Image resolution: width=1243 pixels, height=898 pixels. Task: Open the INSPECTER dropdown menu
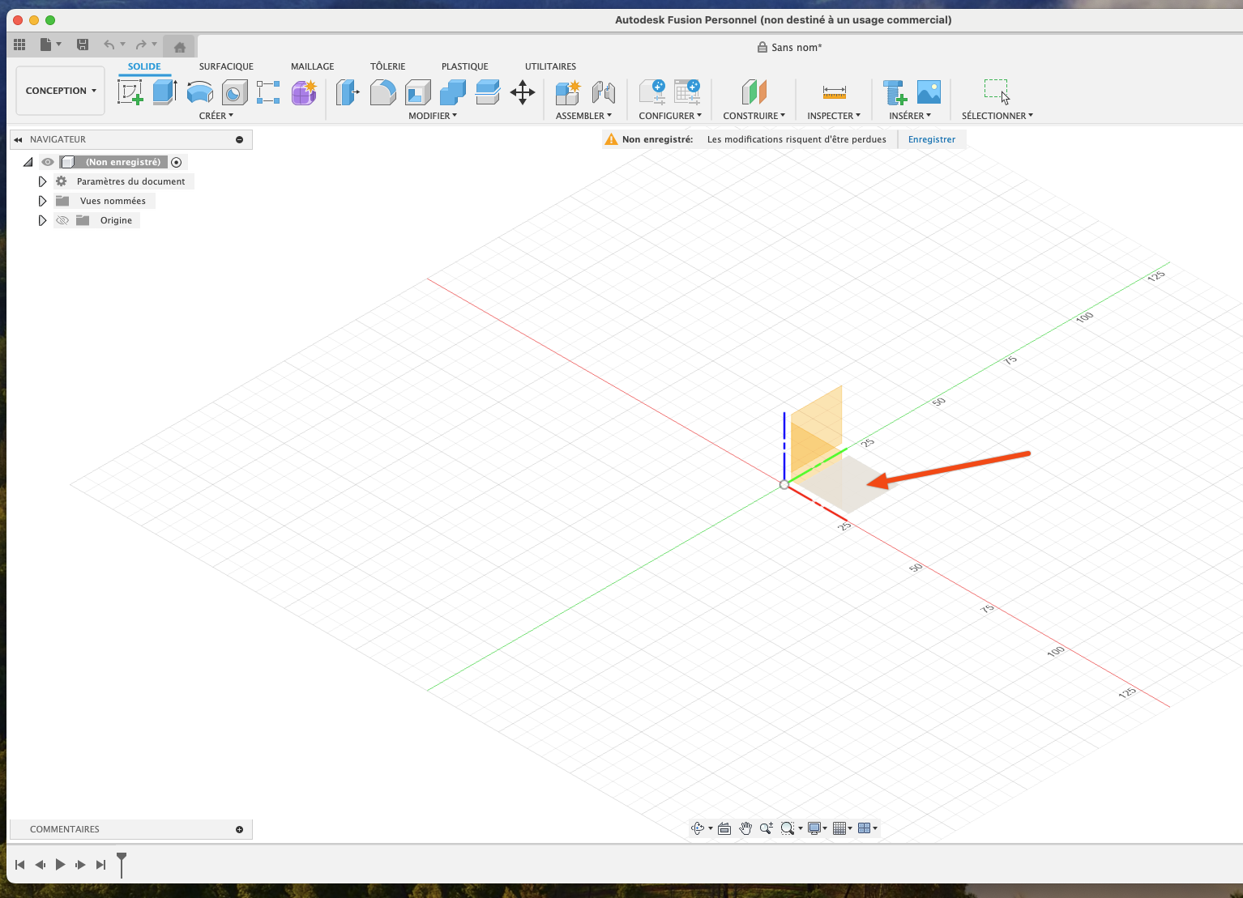point(834,116)
